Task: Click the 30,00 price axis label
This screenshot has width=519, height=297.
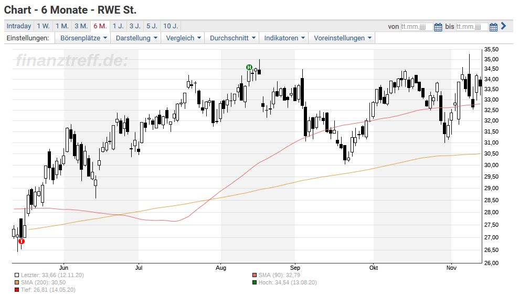Action: 491,165
